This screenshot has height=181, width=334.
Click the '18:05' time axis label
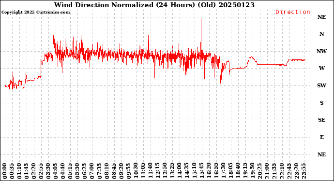230,171
